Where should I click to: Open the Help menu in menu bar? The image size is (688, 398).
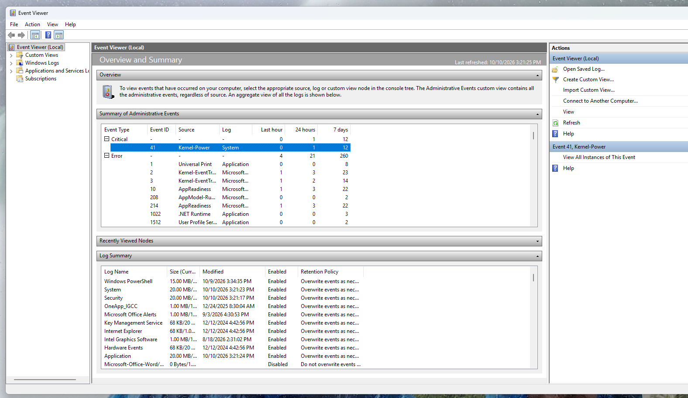pos(70,24)
